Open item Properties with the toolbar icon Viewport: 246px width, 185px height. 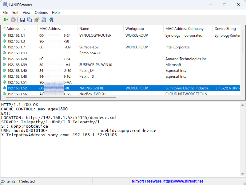[37, 19]
